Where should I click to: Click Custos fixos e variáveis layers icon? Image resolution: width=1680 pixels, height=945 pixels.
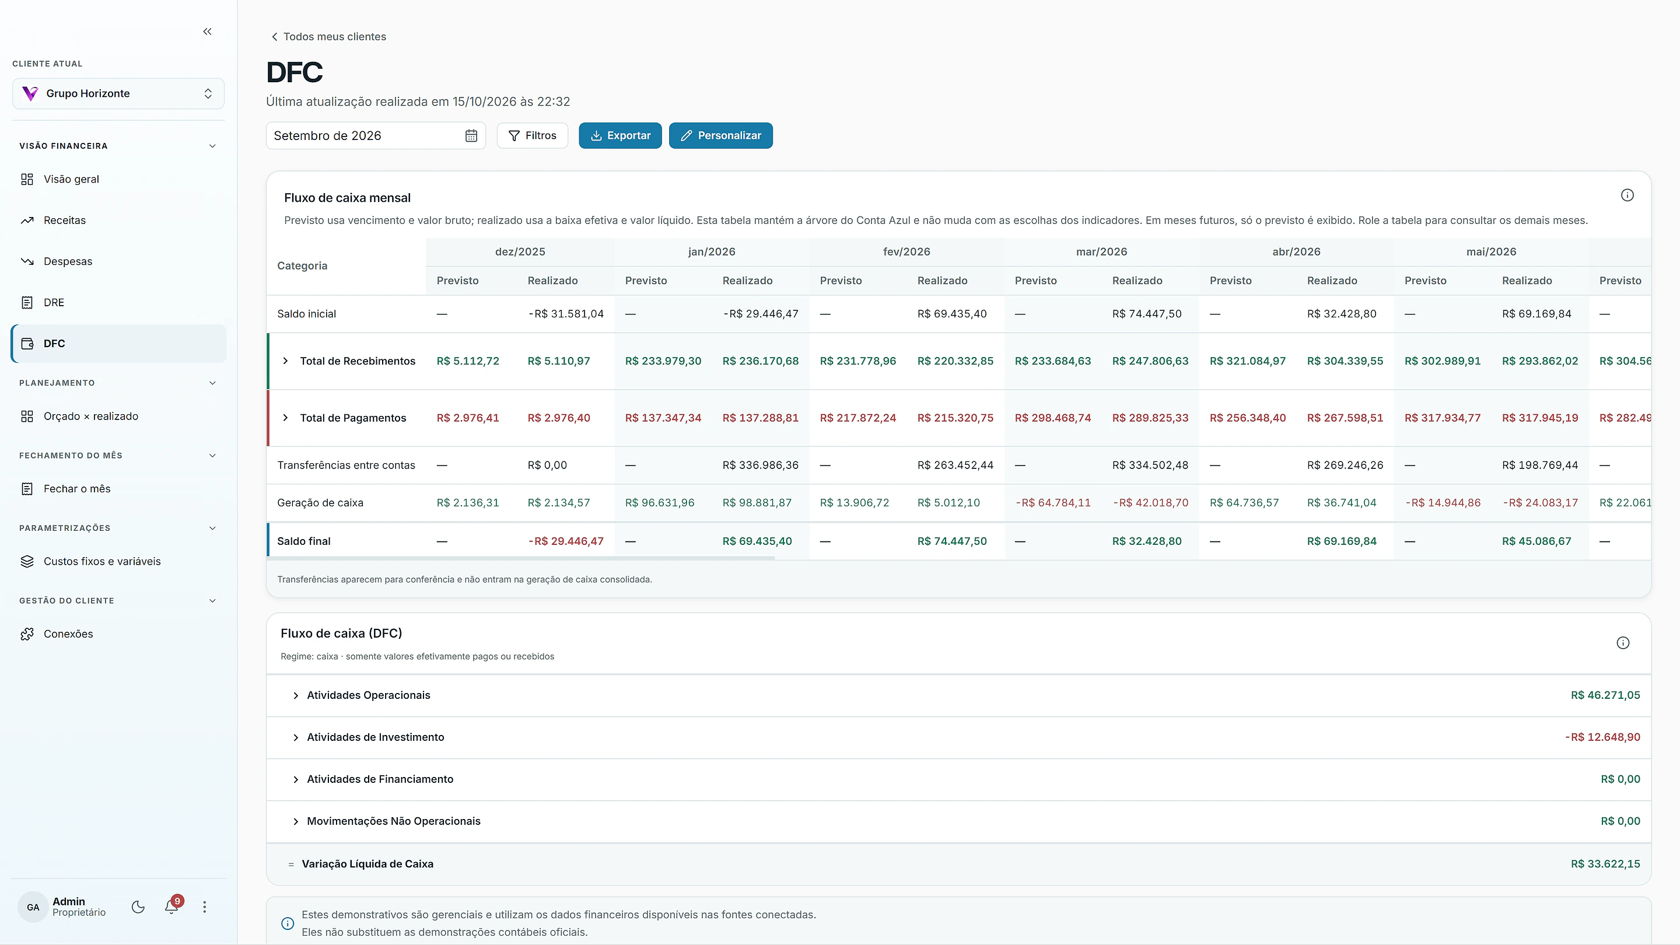pos(27,562)
